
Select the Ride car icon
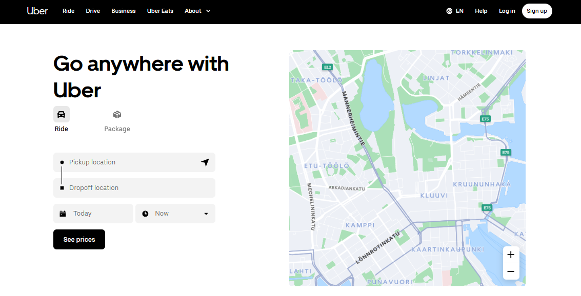tap(62, 114)
